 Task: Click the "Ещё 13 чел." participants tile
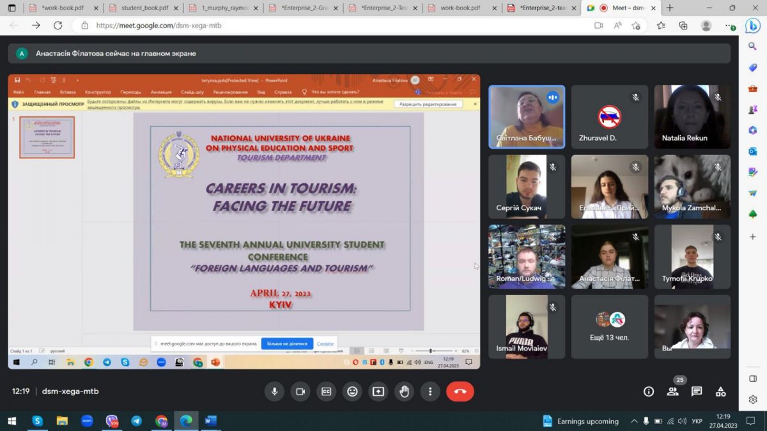pyautogui.click(x=609, y=327)
